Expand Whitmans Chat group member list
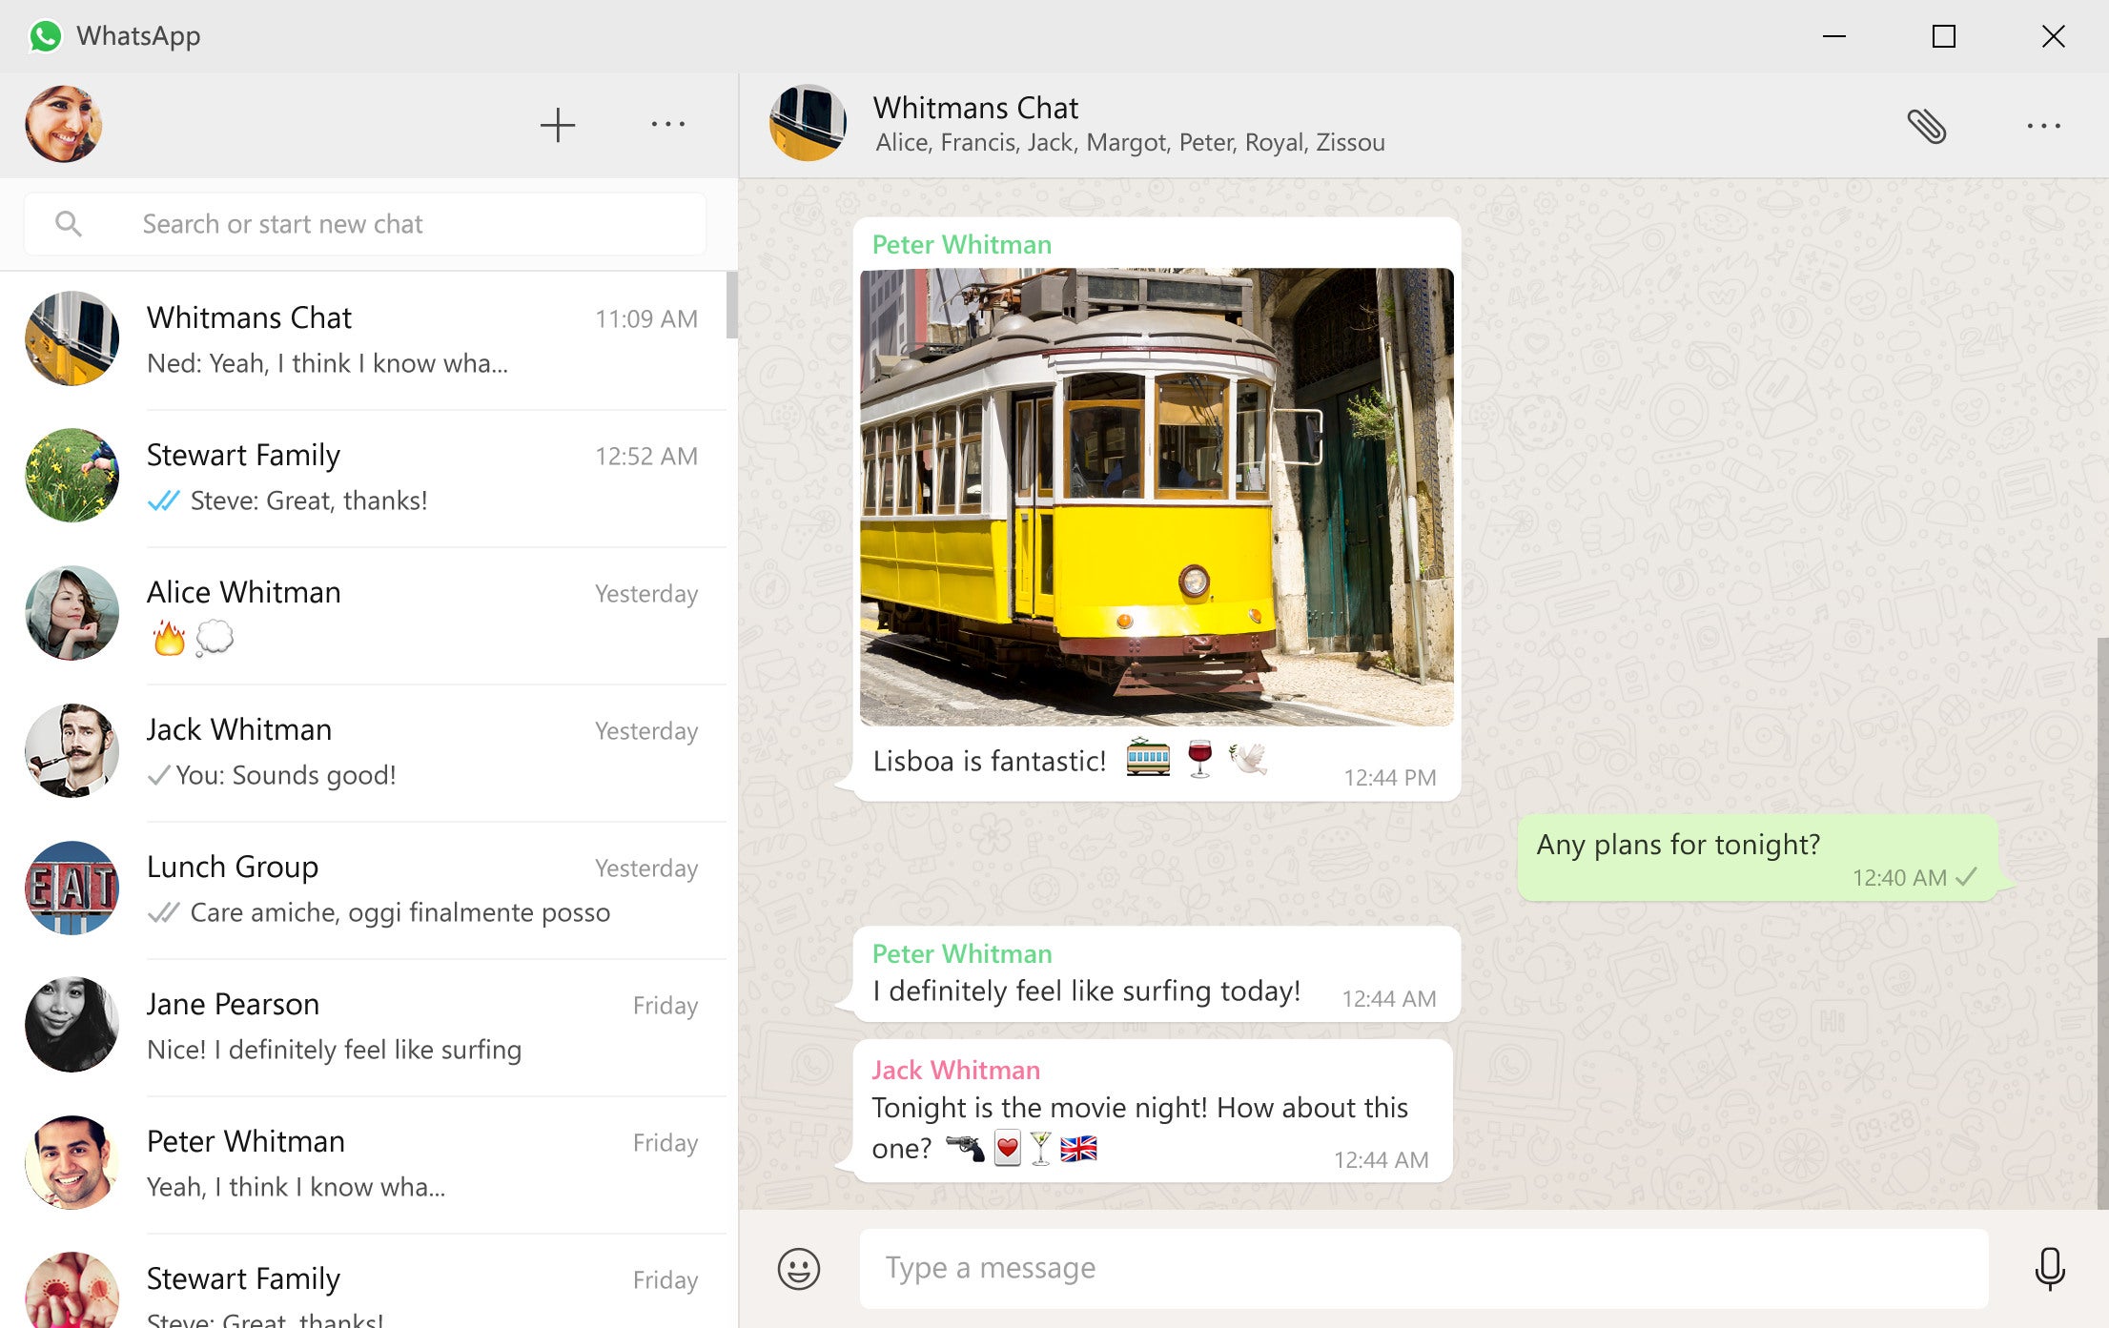This screenshot has height=1328, width=2109. (1127, 141)
